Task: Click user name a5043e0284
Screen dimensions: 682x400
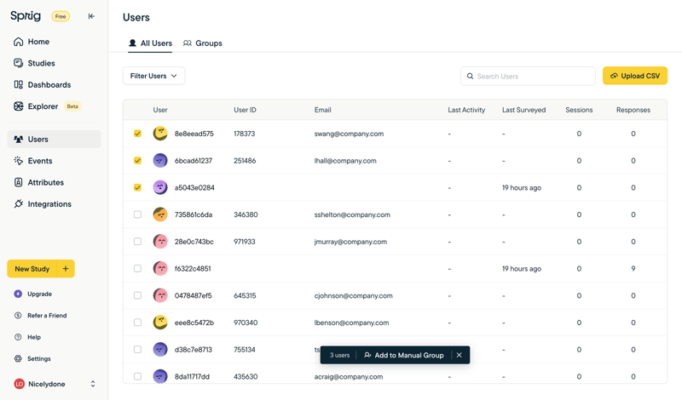Action: [194, 187]
